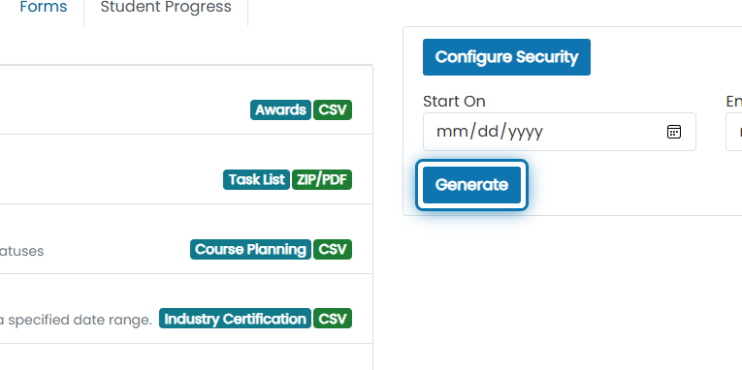The height and width of the screenshot is (370, 742).
Task: Select the Task List badge
Action: click(256, 180)
